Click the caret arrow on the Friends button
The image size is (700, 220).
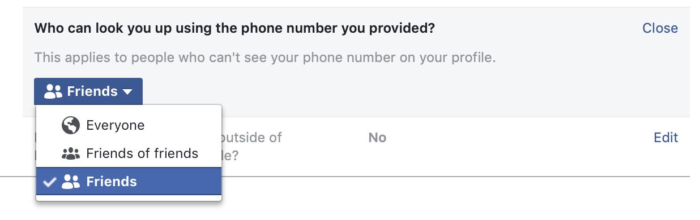[x=127, y=92]
